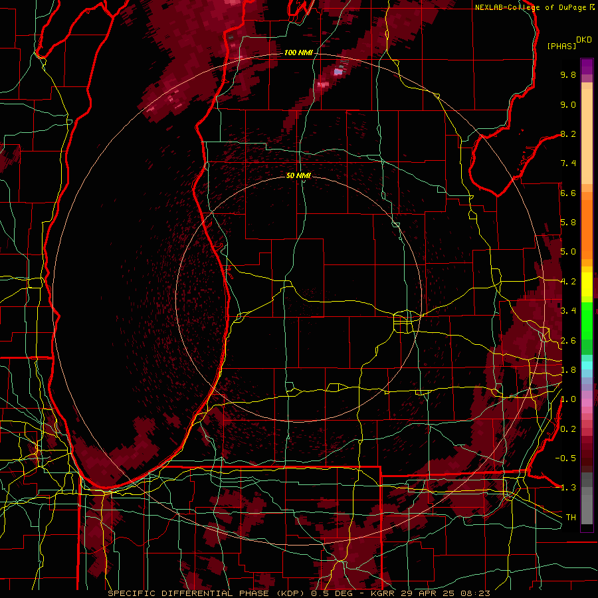Click the 6.6 scale value
Screen dimensions: 598x598
pyautogui.click(x=568, y=193)
